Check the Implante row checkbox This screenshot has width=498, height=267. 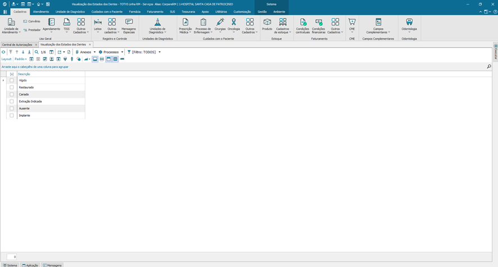12,115
